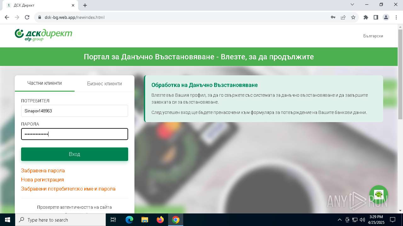
Task: View site information lock icon
Action: (x=40, y=17)
